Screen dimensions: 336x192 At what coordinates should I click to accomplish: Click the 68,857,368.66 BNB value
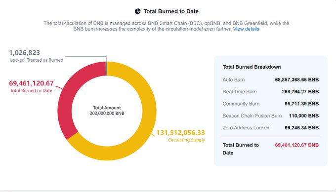click(x=297, y=79)
